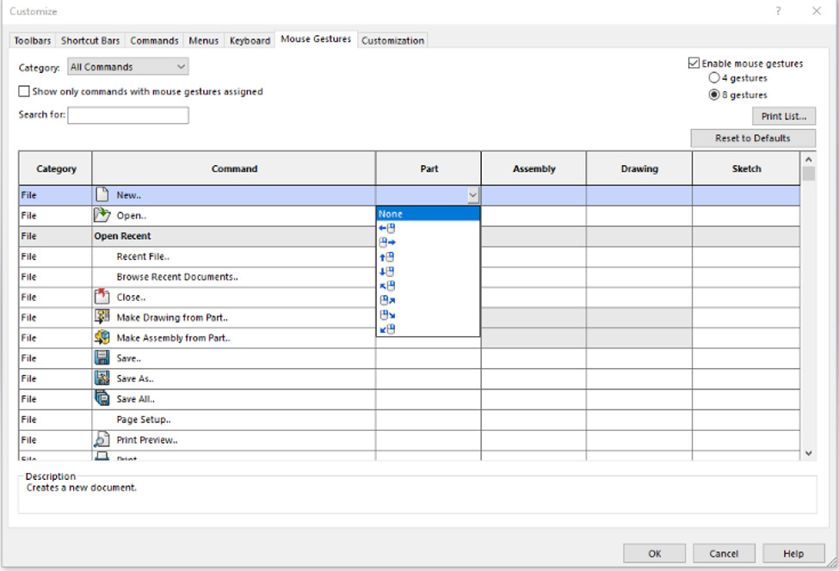Select the "New.." command row text
Screen dimensions: 839x571
129,195
